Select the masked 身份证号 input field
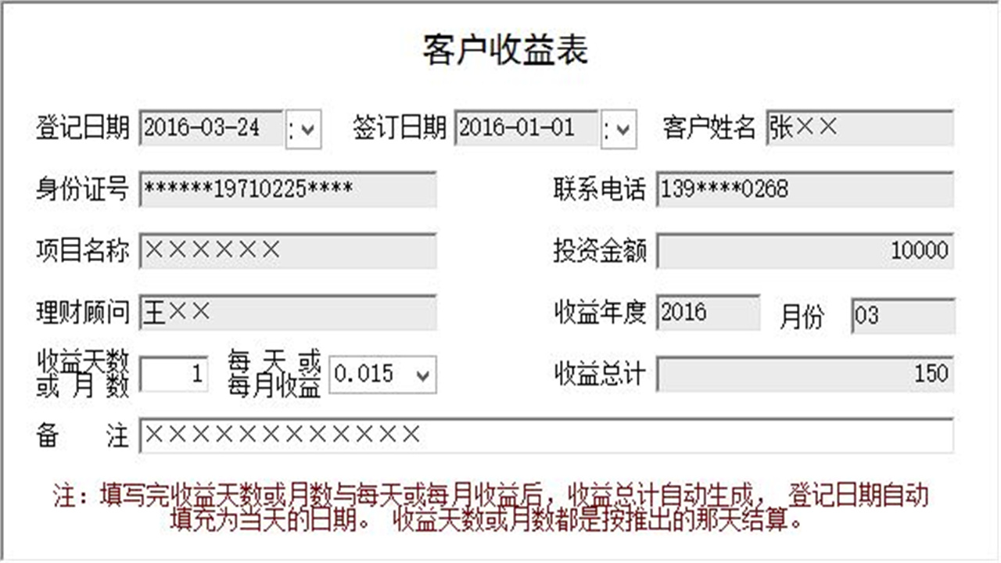Viewport: 1001px width, 563px height. pos(289,189)
